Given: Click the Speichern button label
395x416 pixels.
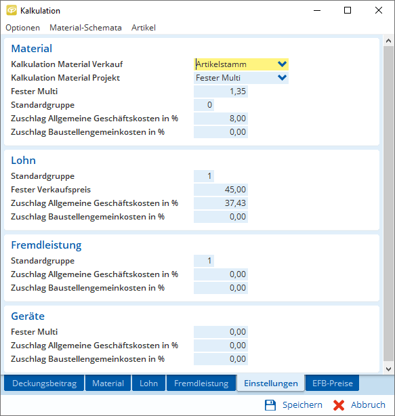Looking at the screenshot, I should (x=302, y=405).
